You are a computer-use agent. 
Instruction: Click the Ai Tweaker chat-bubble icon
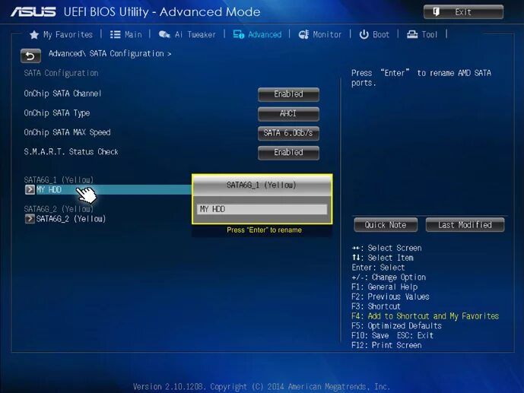click(x=164, y=35)
